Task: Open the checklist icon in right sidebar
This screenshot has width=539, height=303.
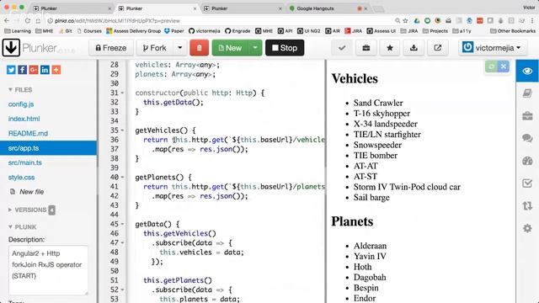Action: click(x=527, y=183)
